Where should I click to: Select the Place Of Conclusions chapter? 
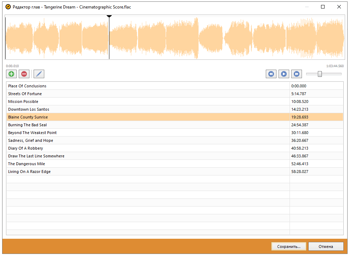[27, 86]
